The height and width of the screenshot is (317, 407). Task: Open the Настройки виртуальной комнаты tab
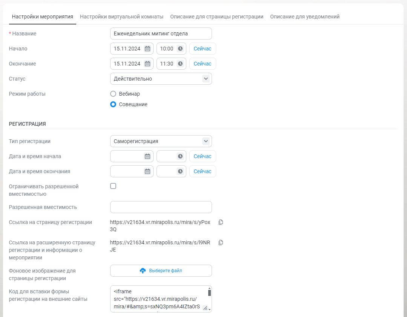click(122, 17)
